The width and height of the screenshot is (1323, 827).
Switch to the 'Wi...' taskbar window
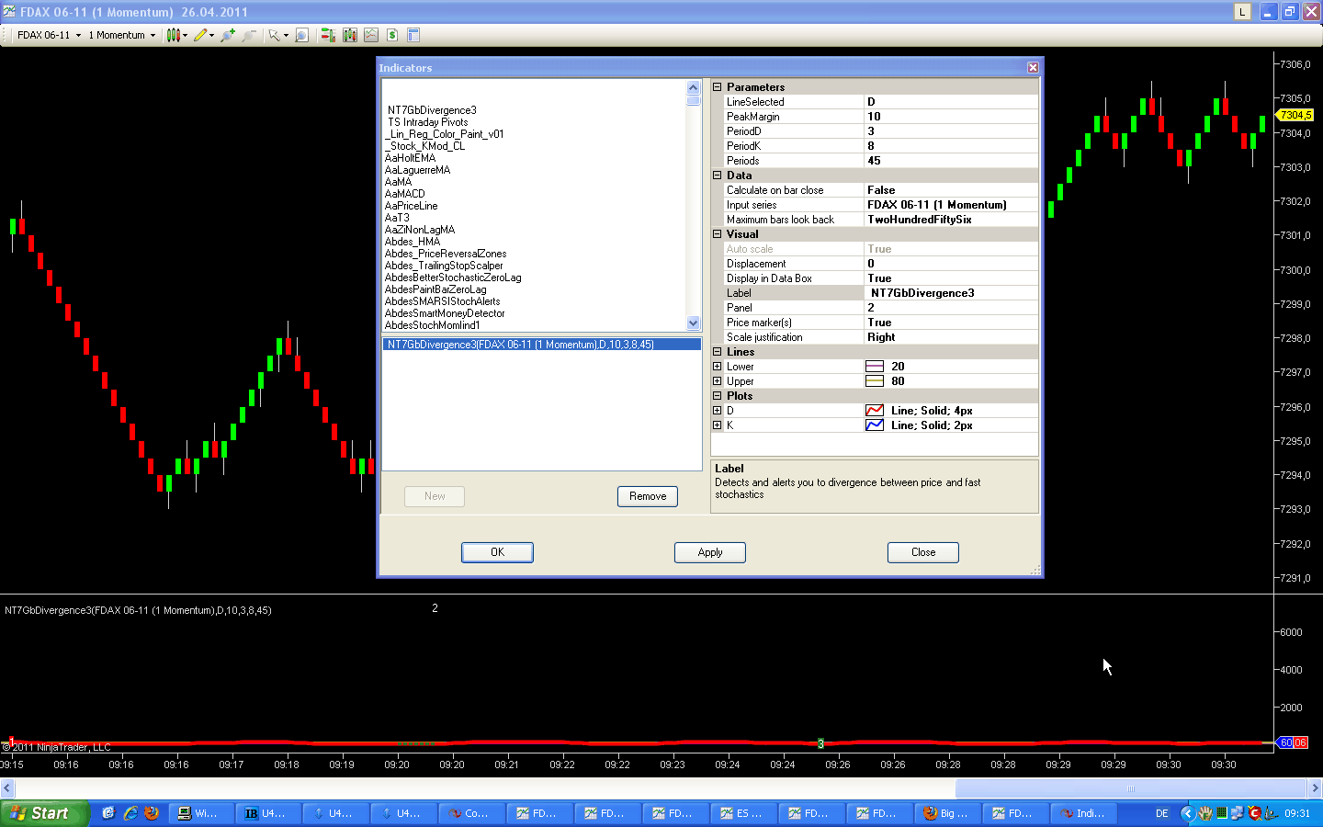coord(199,813)
